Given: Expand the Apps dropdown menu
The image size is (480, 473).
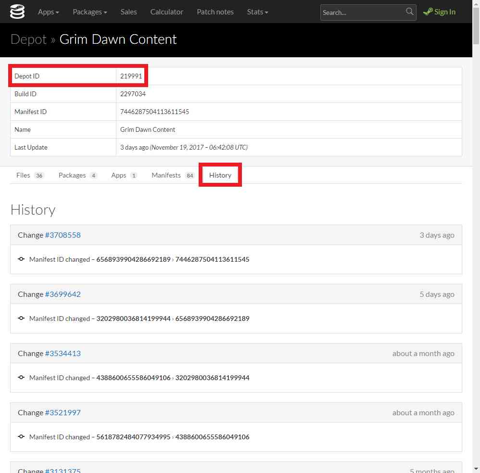Looking at the screenshot, I should tap(48, 12).
